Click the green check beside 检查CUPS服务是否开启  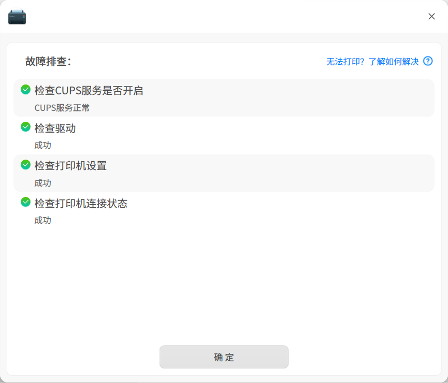[x=26, y=90]
